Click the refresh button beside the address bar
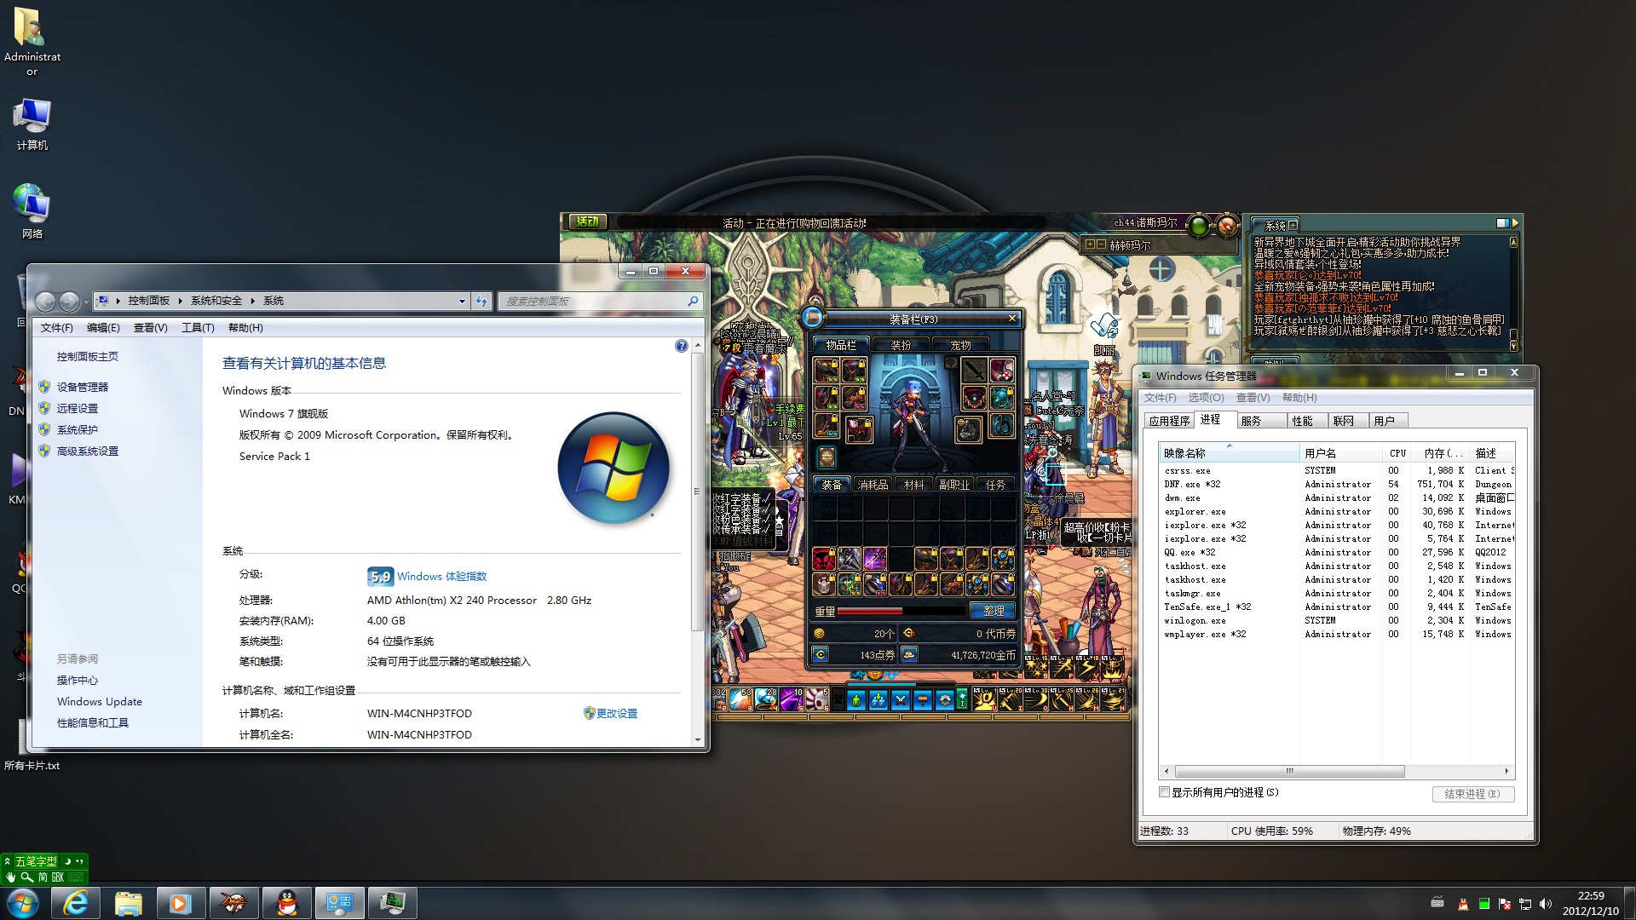The height and width of the screenshot is (920, 1636). click(x=481, y=301)
